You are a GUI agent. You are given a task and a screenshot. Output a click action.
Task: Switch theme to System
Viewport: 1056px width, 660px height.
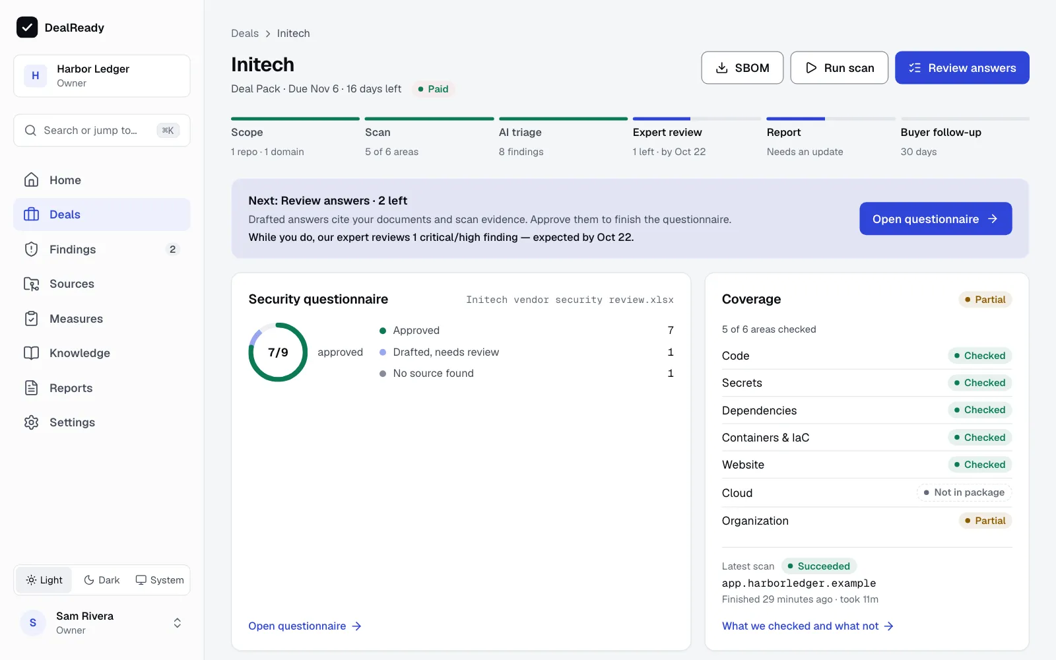[x=160, y=580]
